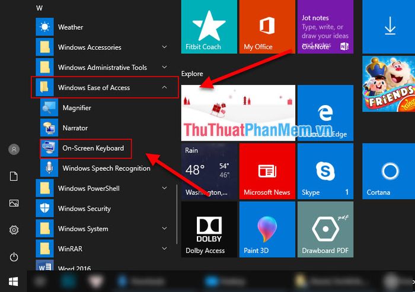The width and height of the screenshot is (415, 292).
Task: Select On-Screen Keyboard label
Action: (x=93, y=148)
